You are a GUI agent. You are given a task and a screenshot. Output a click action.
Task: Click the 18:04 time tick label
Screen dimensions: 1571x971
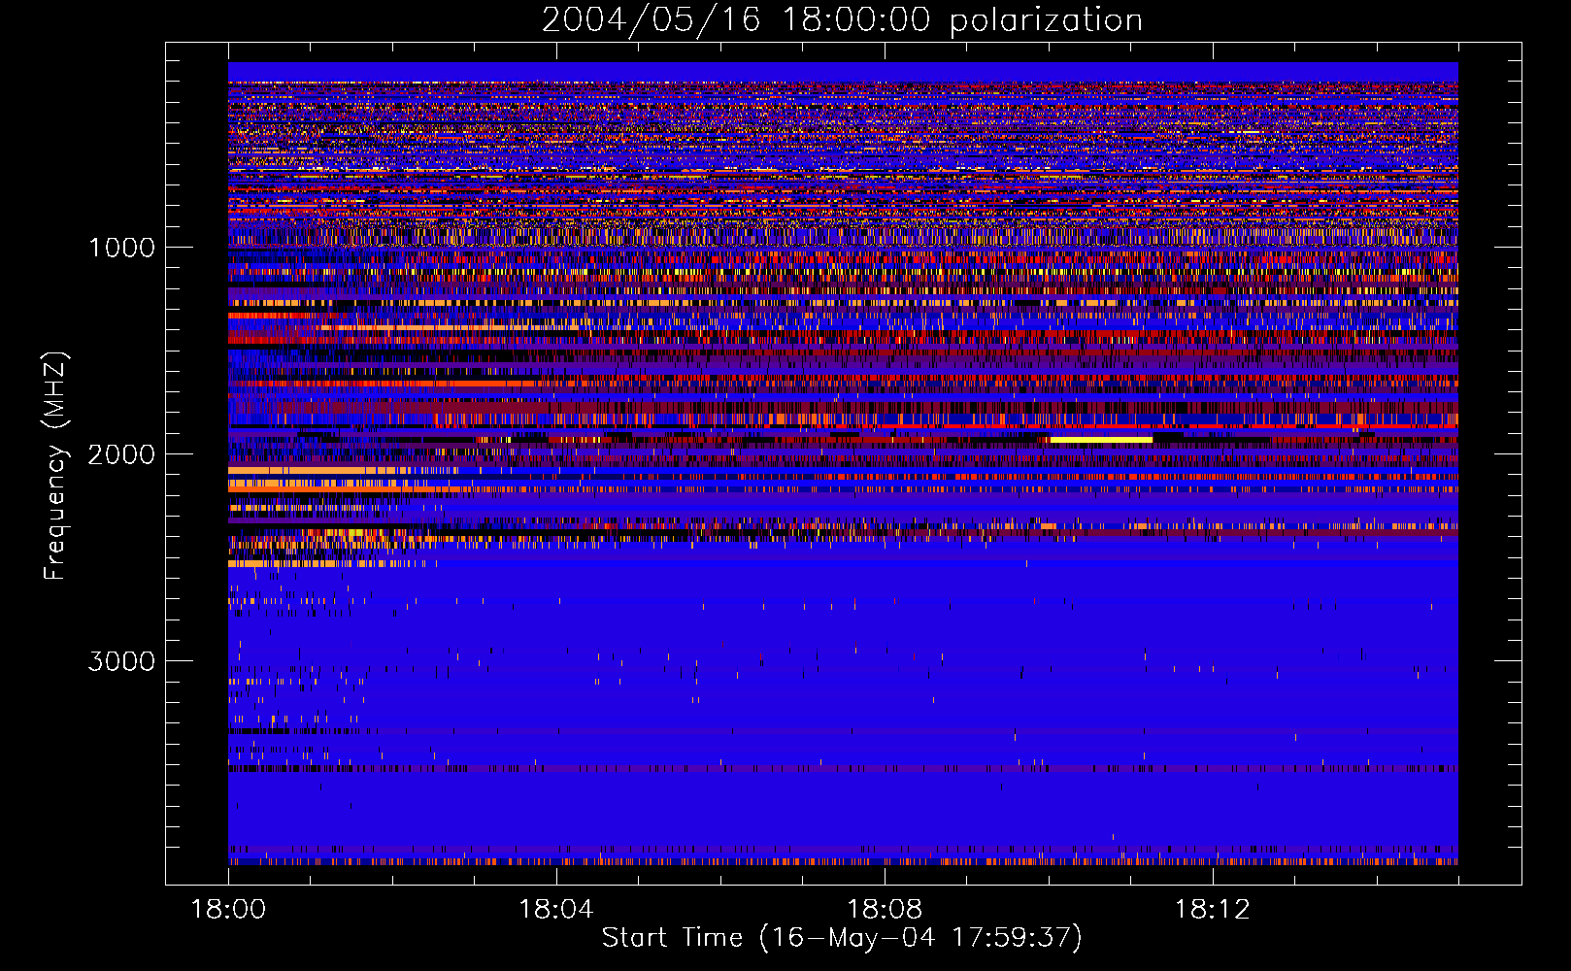[556, 909]
